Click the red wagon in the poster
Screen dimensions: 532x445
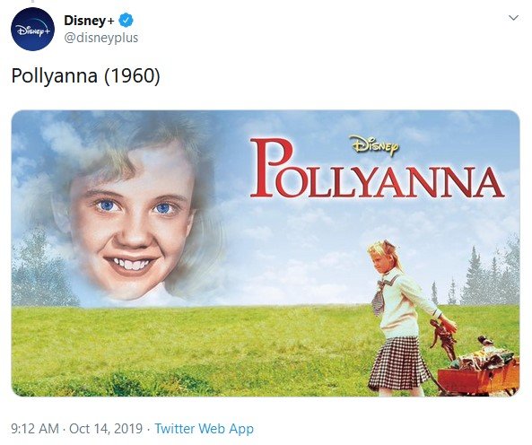coord(478,375)
